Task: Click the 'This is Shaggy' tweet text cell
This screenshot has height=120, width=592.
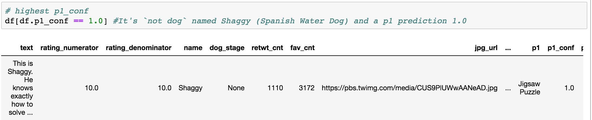Action: (x=20, y=88)
